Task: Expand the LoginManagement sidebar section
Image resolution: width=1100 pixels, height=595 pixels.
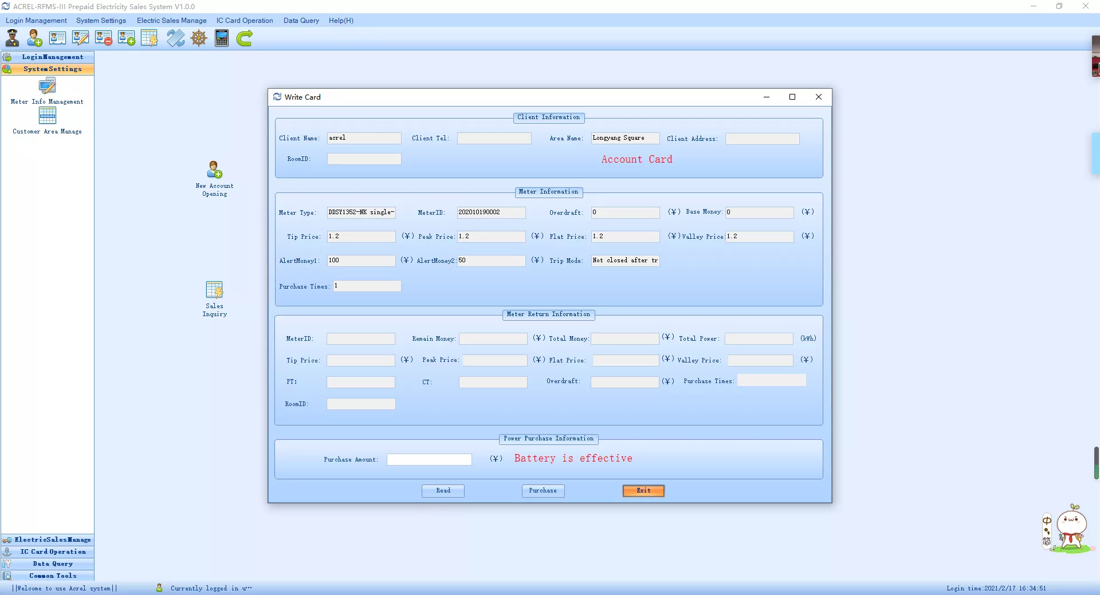Action: (52, 57)
